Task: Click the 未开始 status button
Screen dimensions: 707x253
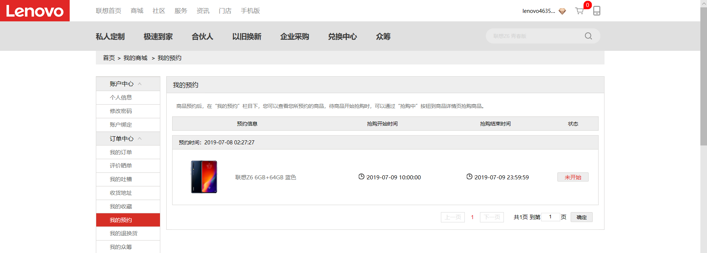Action: 573,177
